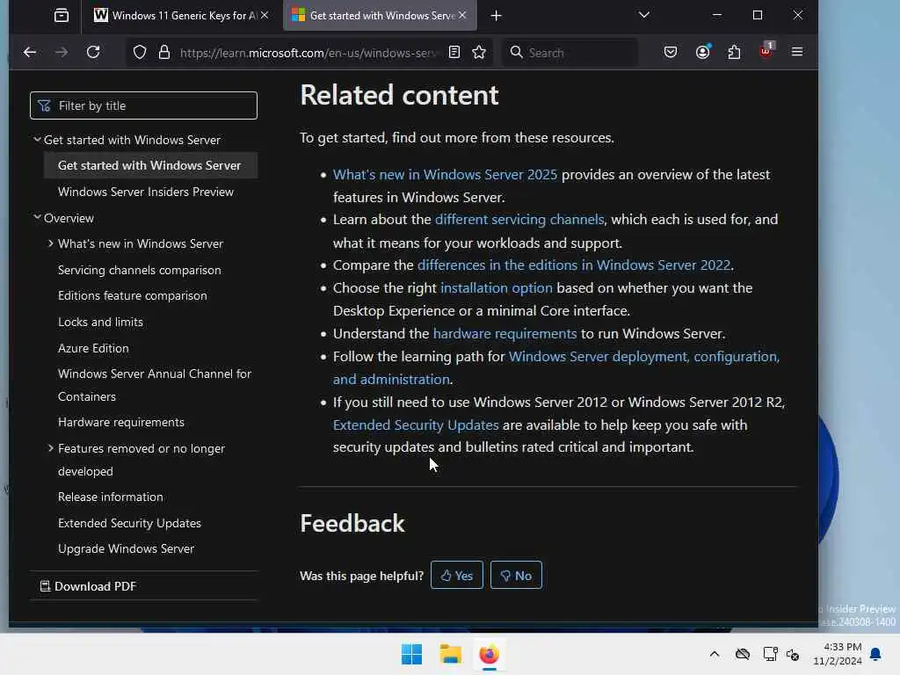Open Release information sidebar item
Image resolution: width=900 pixels, height=675 pixels.
[110, 497]
